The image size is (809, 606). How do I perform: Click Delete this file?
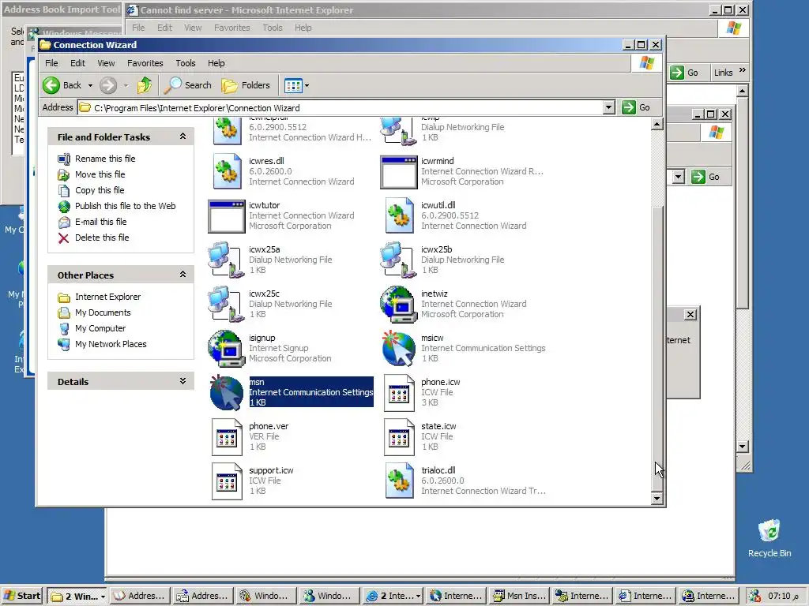[102, 238]
